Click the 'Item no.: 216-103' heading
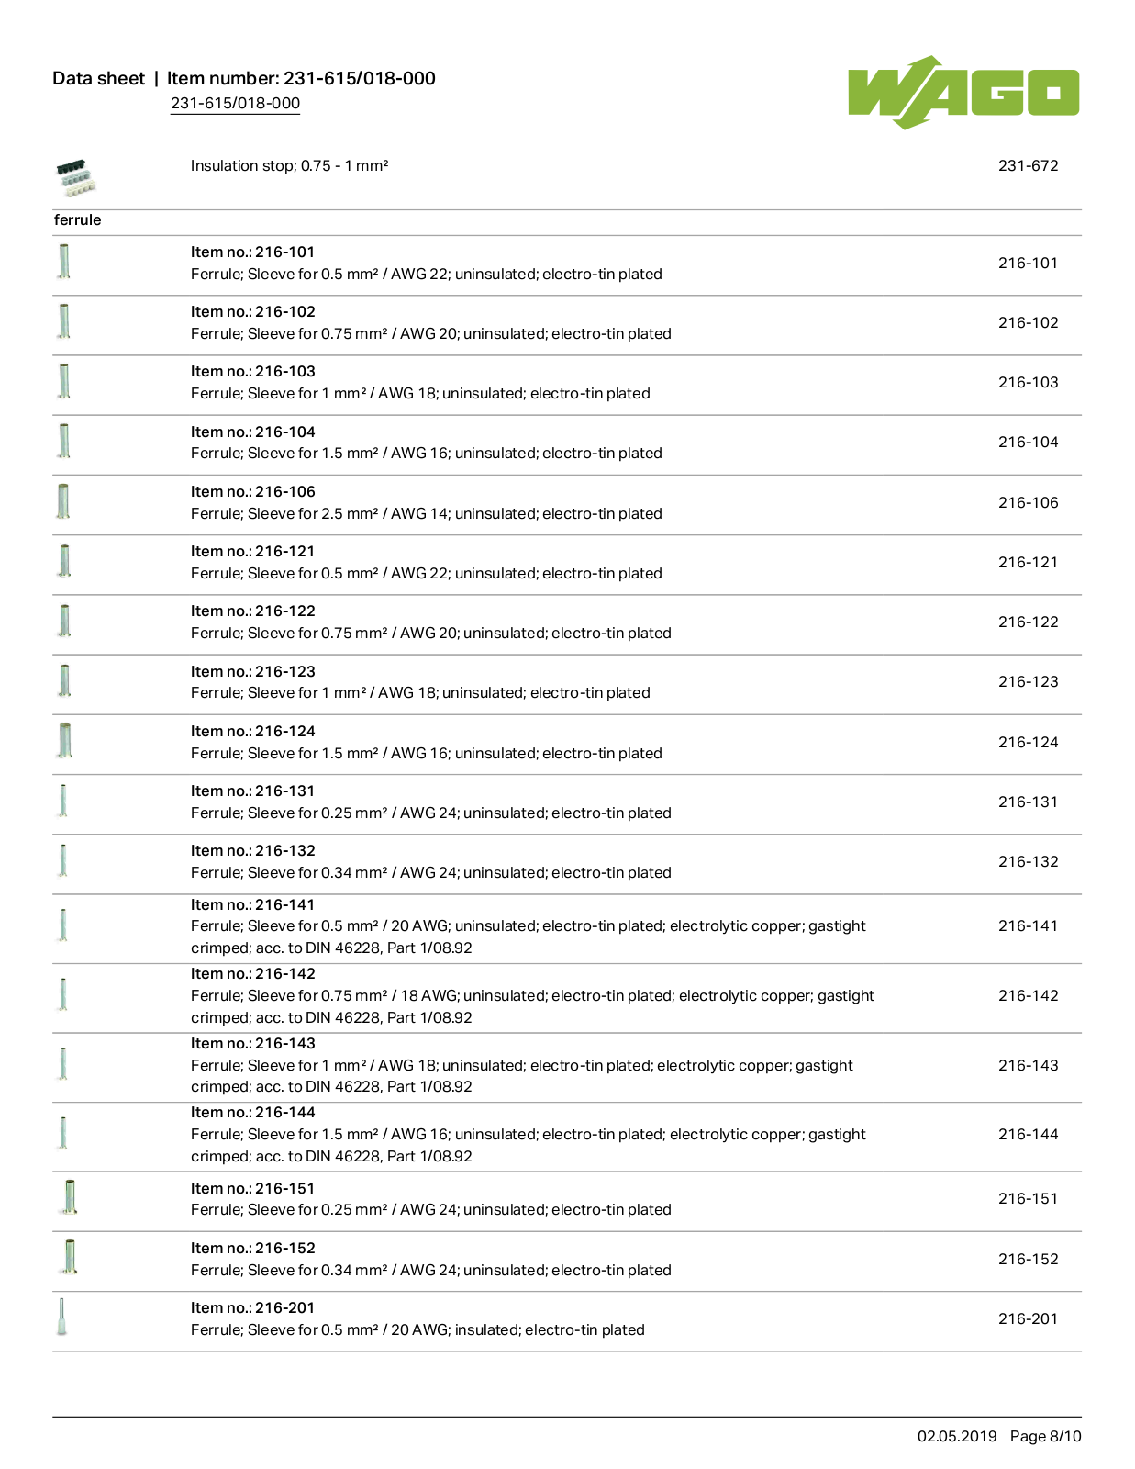Viewport: 1135px width, 1469px height. tap(252, 371)
